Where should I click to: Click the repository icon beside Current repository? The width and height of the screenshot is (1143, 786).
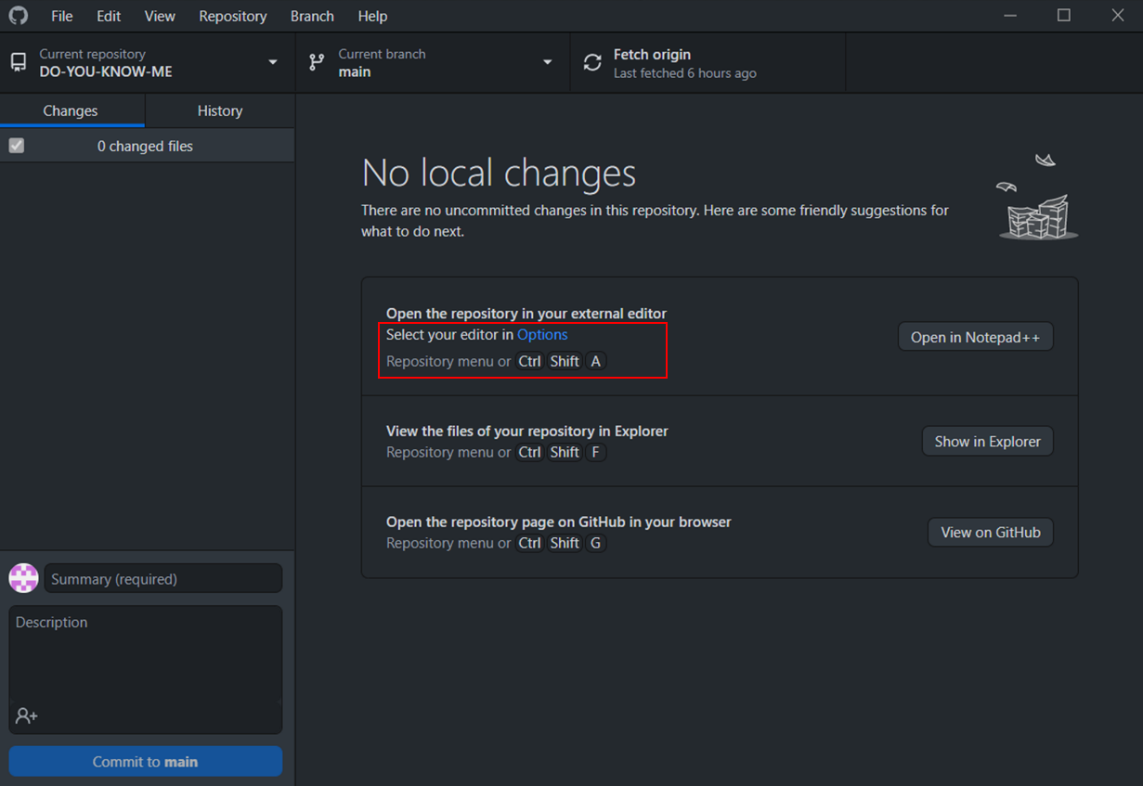click(x=19, y=62)
